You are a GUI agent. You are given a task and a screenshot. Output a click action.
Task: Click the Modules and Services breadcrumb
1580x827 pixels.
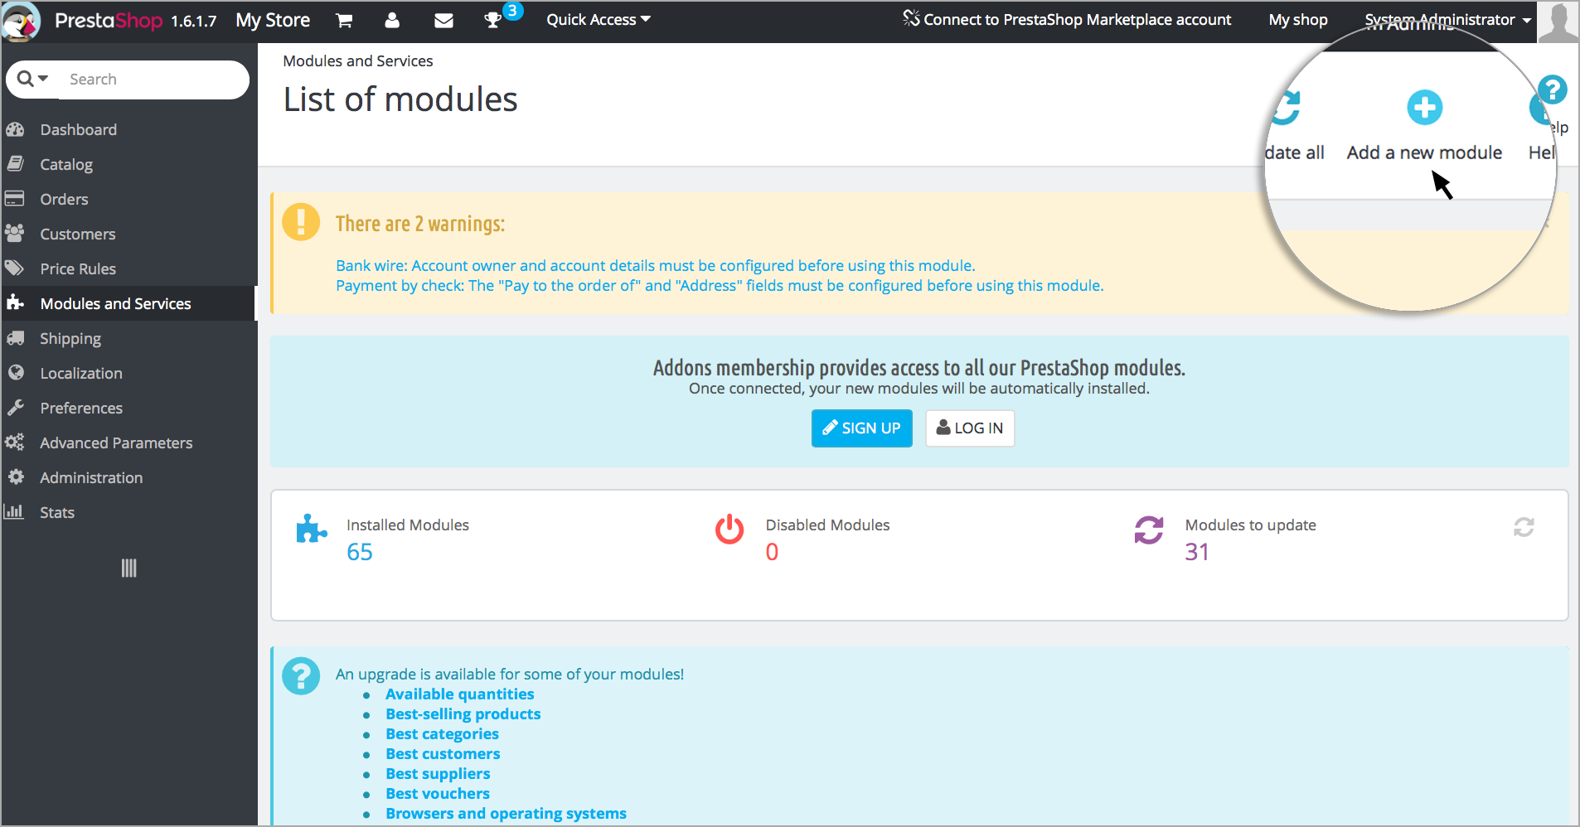358,61
